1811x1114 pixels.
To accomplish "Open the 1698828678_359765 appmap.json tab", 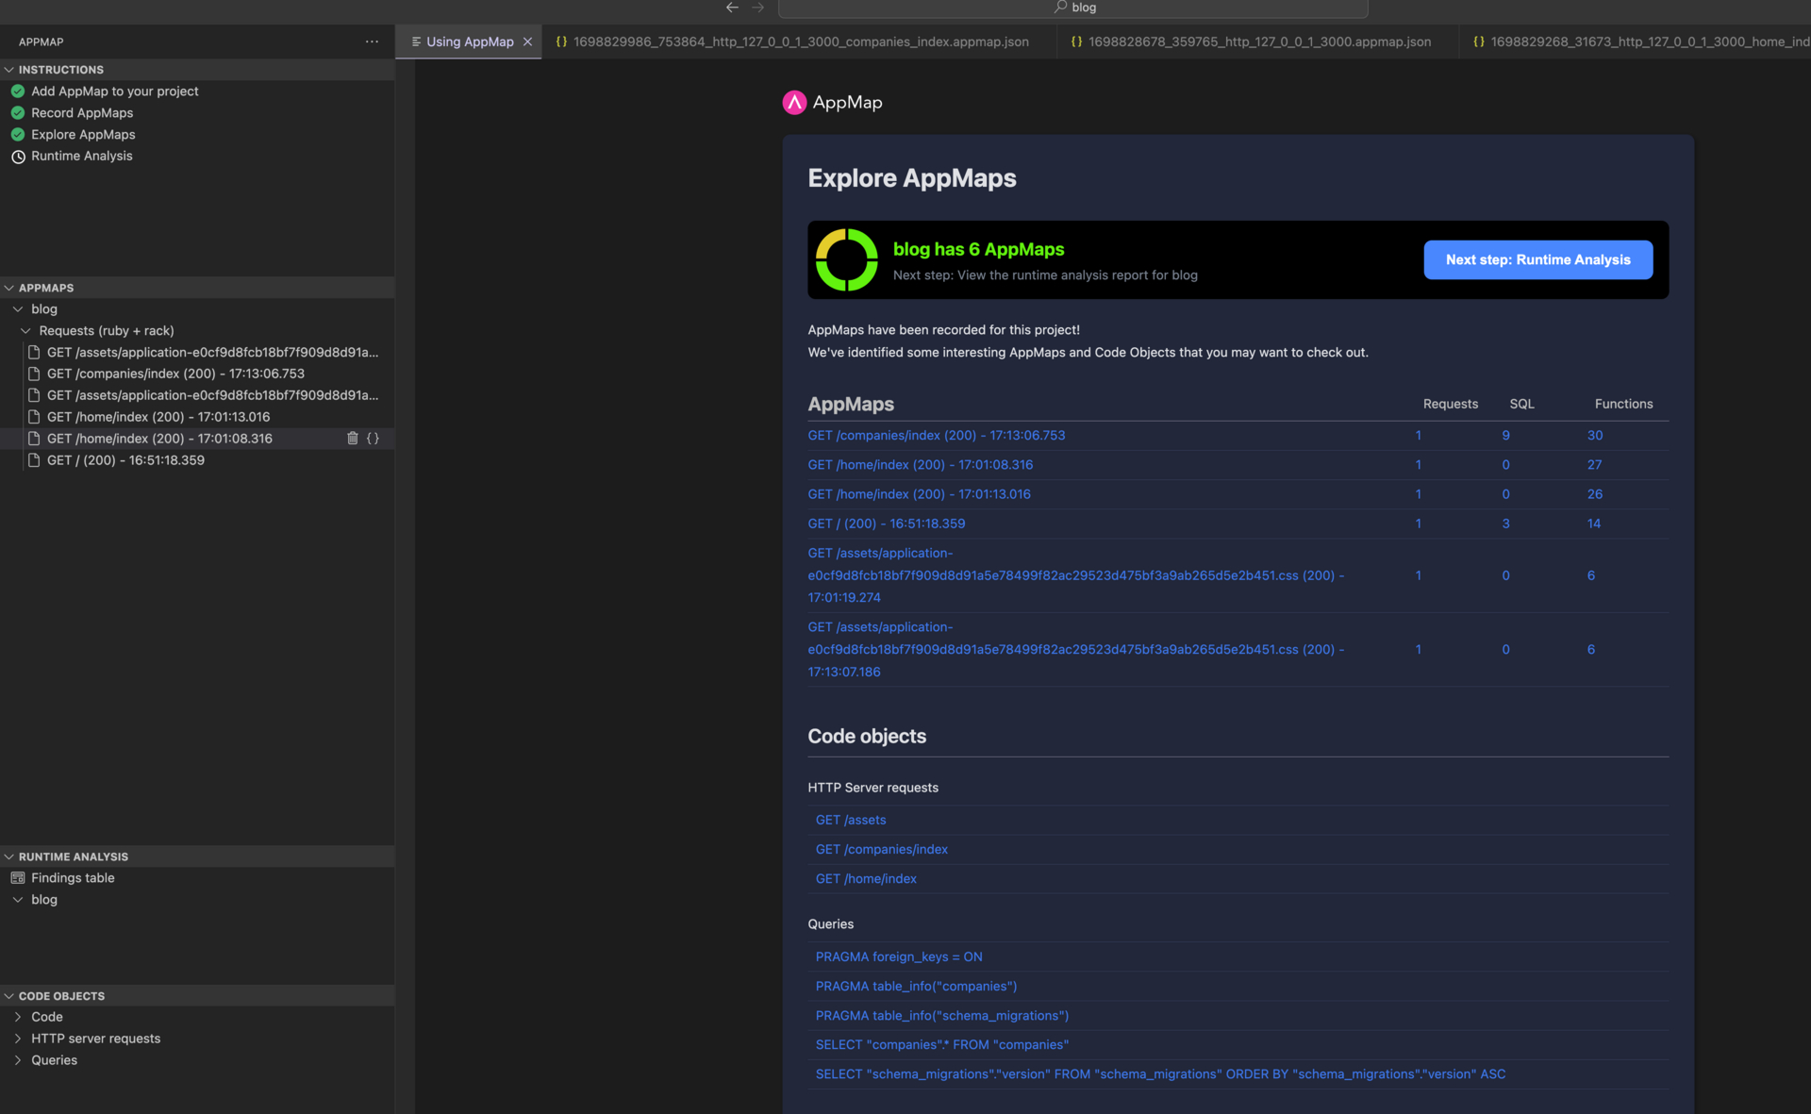I will [1258, 42].
